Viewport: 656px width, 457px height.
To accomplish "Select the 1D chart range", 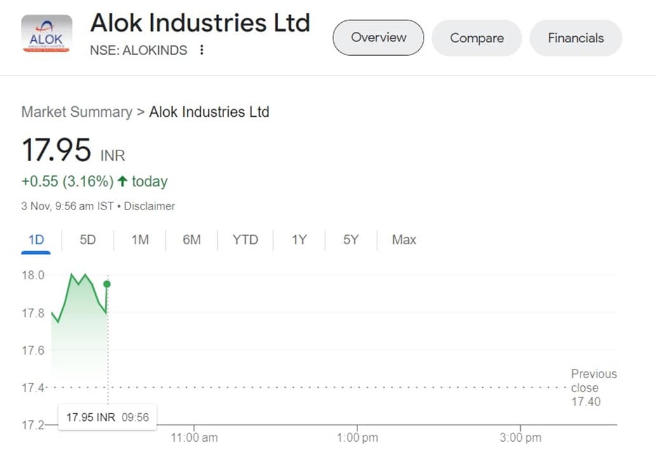I will (36, 240).
